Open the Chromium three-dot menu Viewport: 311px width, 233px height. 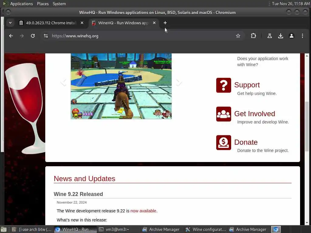(302, 36)
